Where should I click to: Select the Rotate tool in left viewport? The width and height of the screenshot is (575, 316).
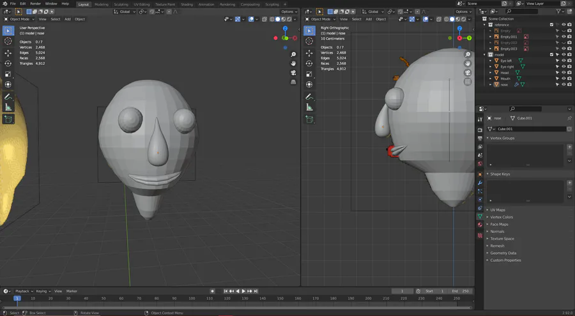tap(8, 63)
